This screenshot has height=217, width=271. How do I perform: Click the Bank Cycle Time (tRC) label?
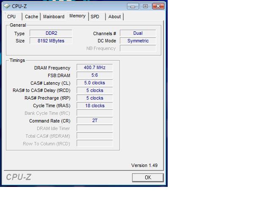coord(47,113)
